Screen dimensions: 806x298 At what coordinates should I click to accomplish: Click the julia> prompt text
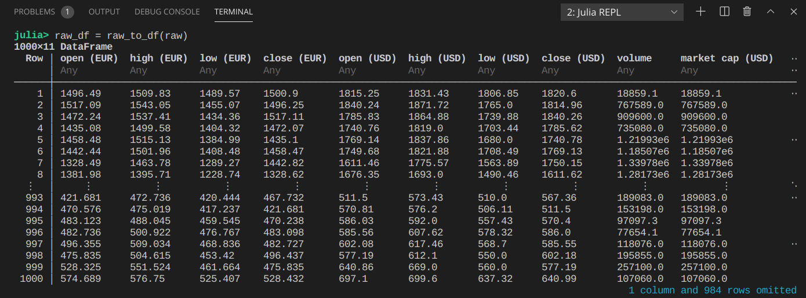tap(31, 35)
